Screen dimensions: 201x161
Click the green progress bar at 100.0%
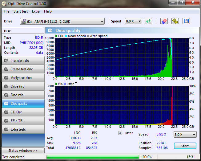pyautogui.click(x=93, y=157)
